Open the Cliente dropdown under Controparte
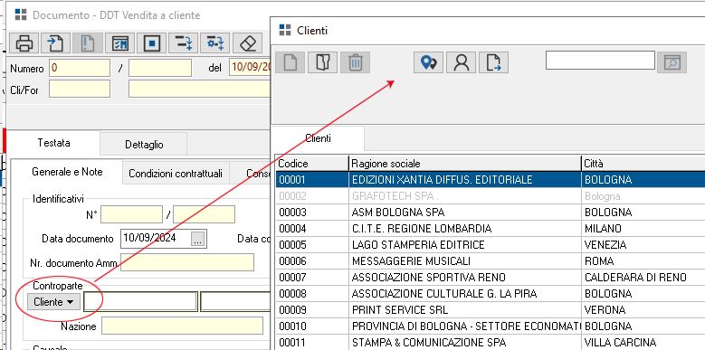The image size is (705, 350). coord(54,302)
